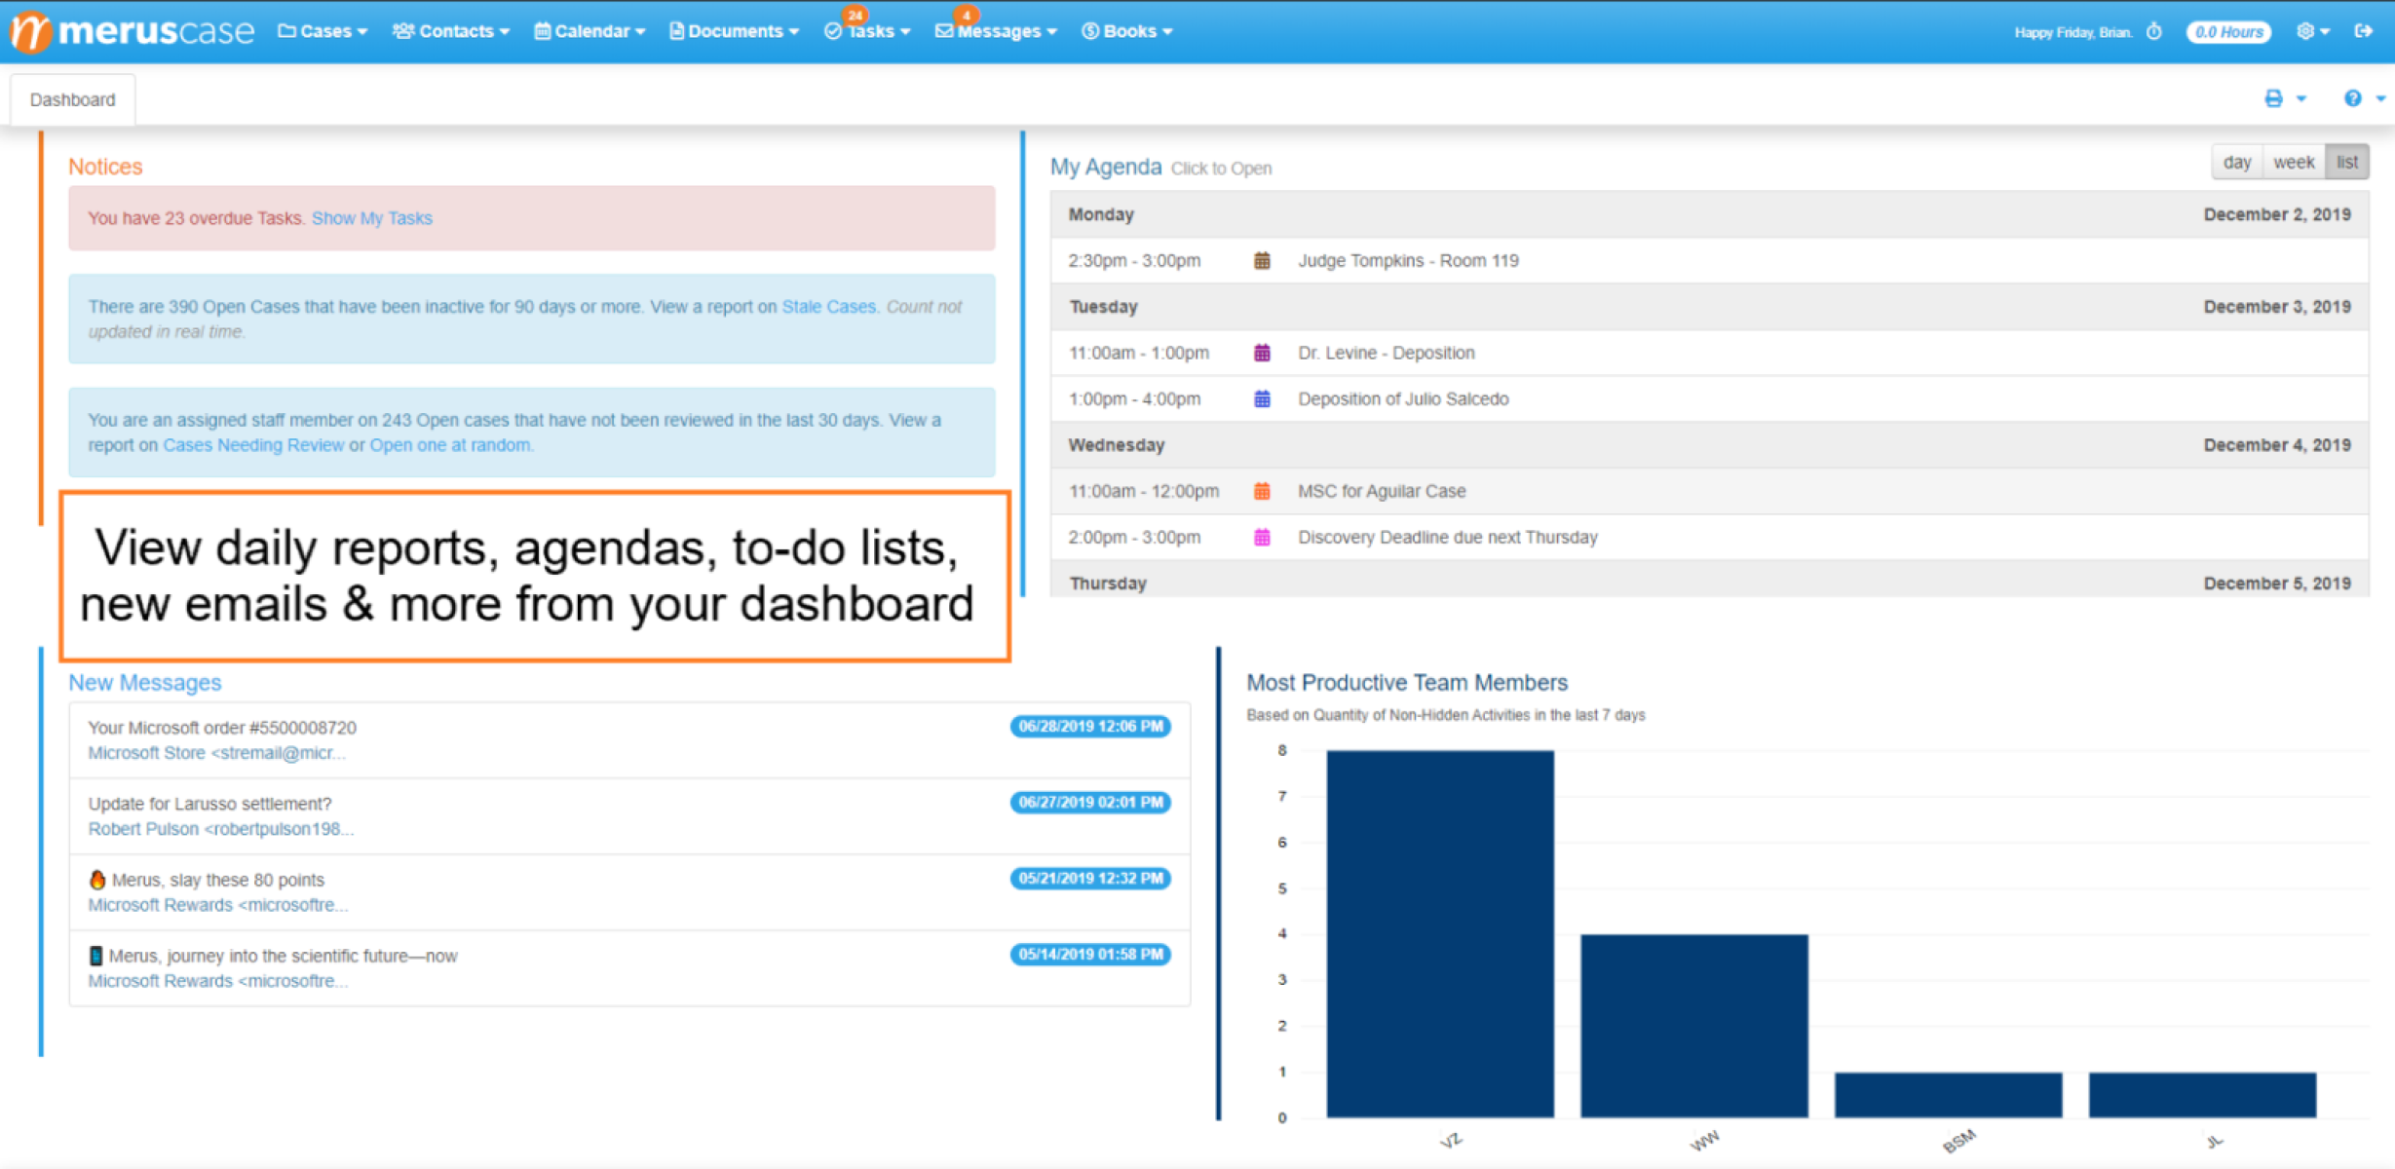Select the list view toggle in My Agenda
The image size is (2395, 1169).
(2347, 162)
